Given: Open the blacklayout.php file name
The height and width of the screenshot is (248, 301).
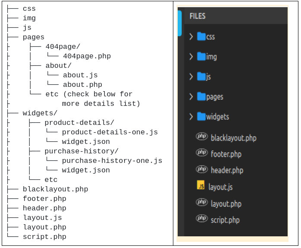Looking at the screenshot, I should (x=233, y=138).
